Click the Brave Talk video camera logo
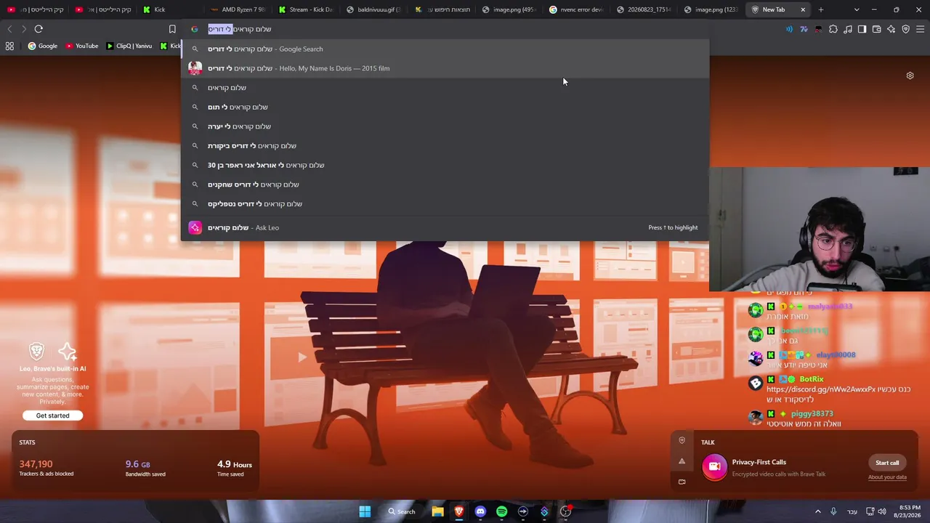Image resolution: width=930 pixels, height=523 pixels. point(714,467)
